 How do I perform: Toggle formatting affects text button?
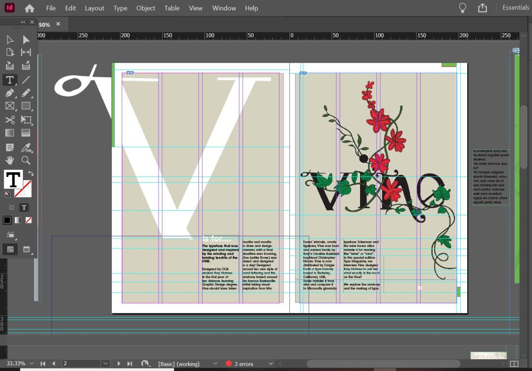pyautogui.click(x=24, y=208)
